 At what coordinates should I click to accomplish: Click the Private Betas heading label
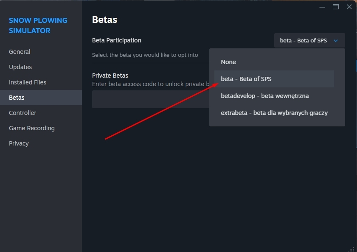(110, 76)
